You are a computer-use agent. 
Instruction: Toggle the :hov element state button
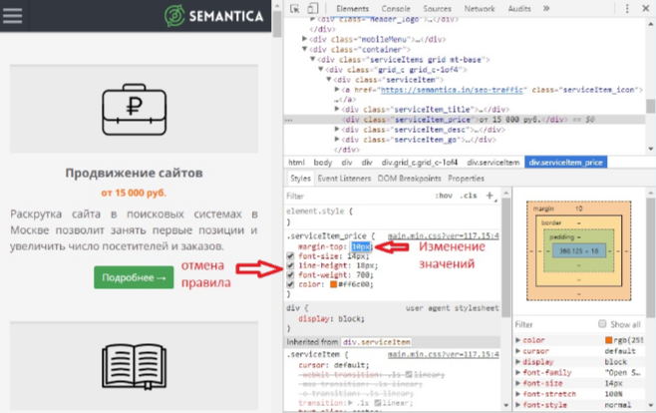pyautogui.click(x=445, y=196)
